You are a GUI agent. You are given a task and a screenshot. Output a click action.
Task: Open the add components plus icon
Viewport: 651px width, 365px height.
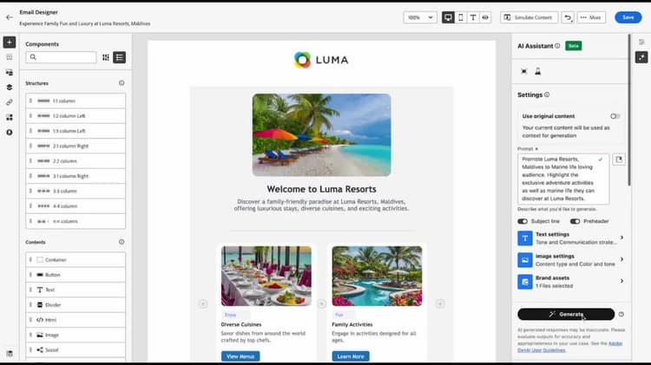10,42
